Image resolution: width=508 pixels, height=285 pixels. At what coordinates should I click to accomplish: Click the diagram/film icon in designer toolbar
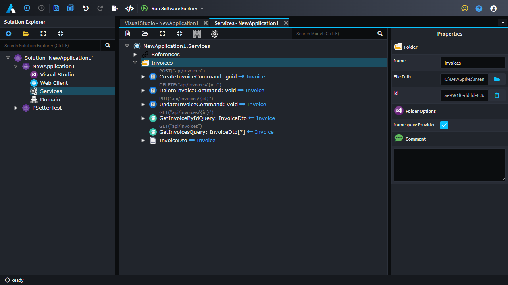pyautogui.click(x=197, y=34)
